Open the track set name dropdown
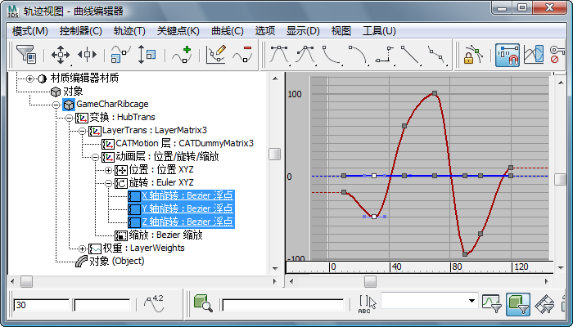The image size is (573, 327). tap(471, 301)
